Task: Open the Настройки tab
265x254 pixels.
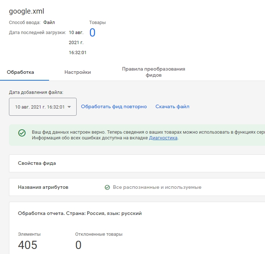Action: click(x=78, y=72)
